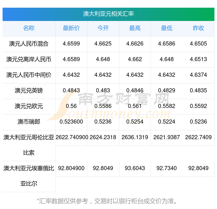Image resolution: width=217 pixels, height=209 pixels.
Task: Select the 澳元兑离岸人民币 row name
Action: [x=29, y=59]
